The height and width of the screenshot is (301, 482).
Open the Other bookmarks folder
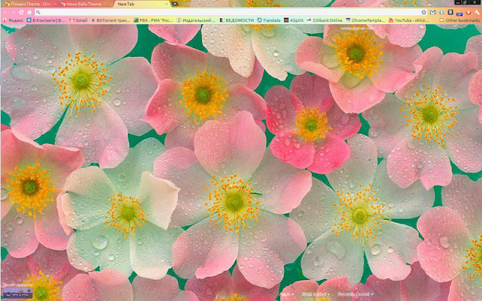tap(459, 20)
